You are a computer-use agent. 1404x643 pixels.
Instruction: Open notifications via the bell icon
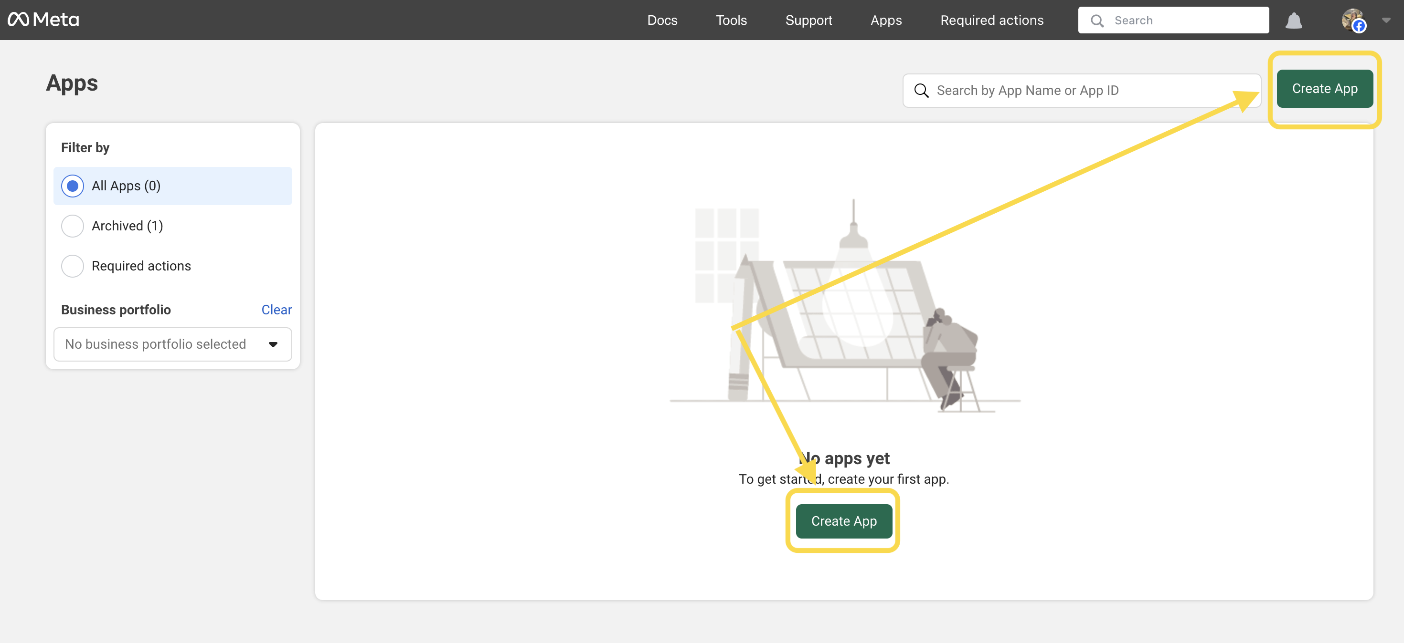1294,20
